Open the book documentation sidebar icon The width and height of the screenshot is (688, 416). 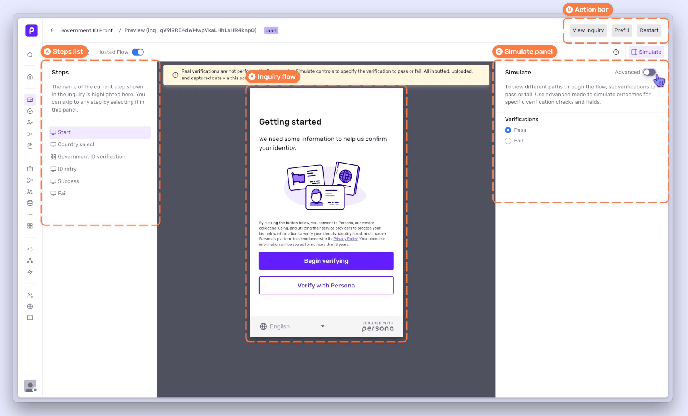(x=30, y=318)
